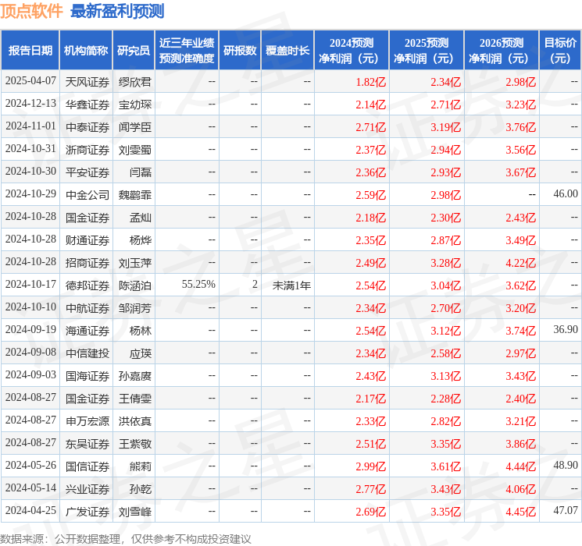Click the 中信建投 institution cell
Viewport: 582px width, 546px height.
point(87,353)
